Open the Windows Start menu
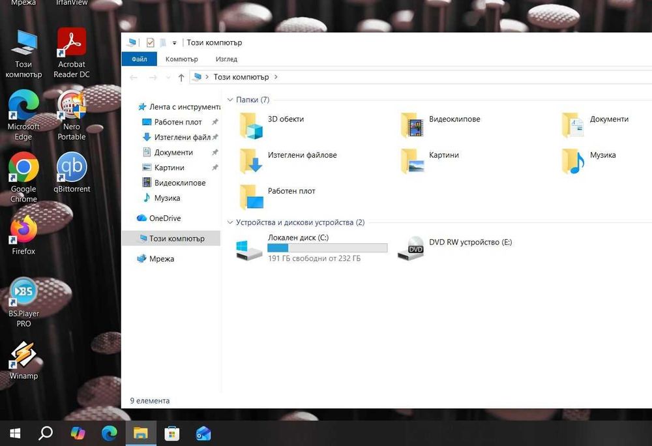 [15, 434]
